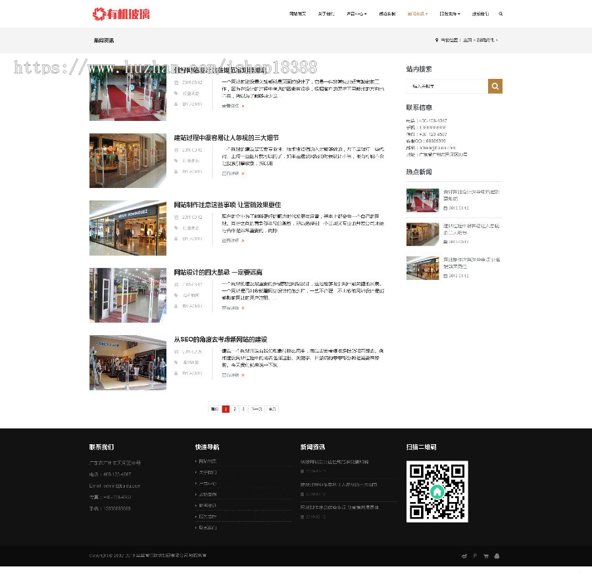Select page 1 in pagination
This screenshot has height=573, width=592.
(226, 409)
